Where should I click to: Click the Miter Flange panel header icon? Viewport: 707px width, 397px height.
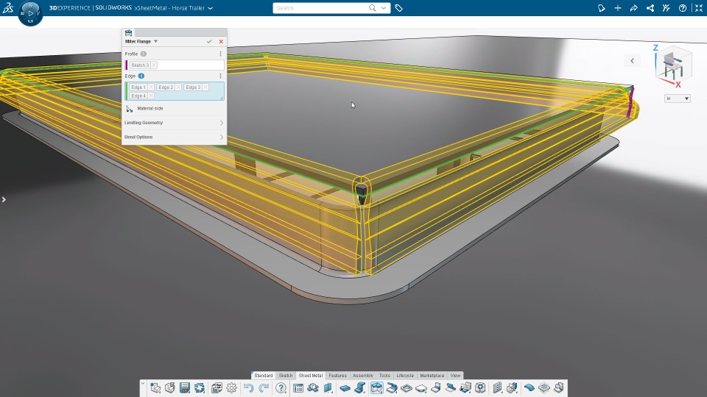coord(128,33)
